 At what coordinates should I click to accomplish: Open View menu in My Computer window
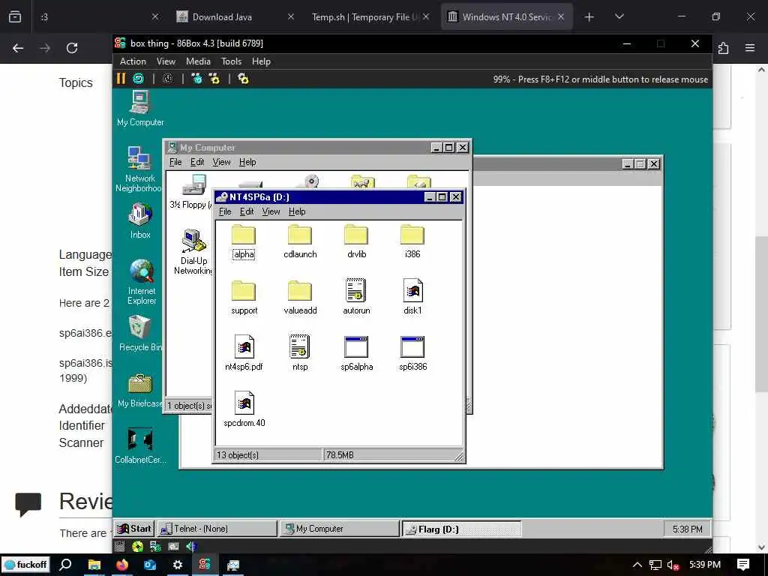221,162
